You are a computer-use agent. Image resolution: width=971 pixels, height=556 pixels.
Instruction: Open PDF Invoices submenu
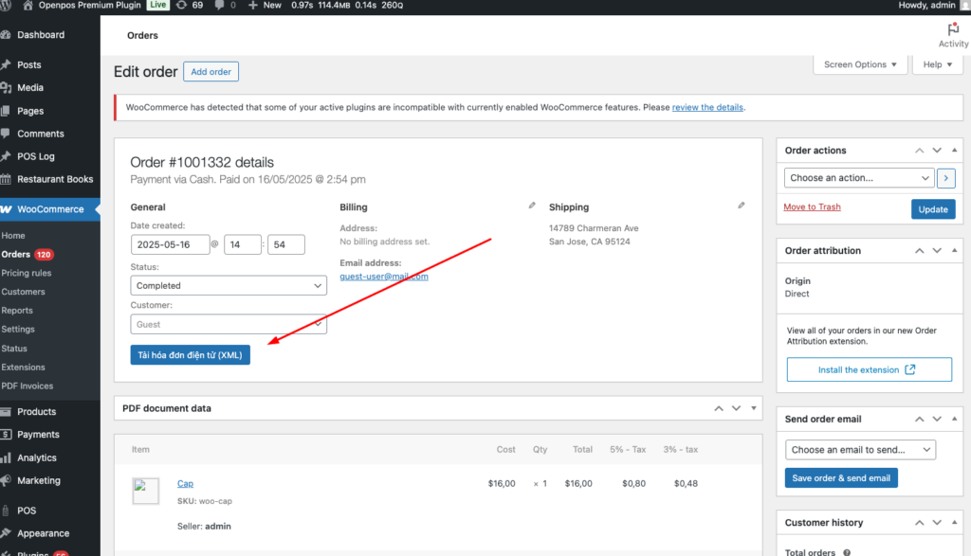click(27, 386)
